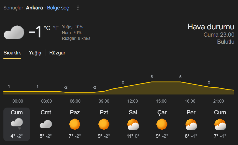The height and width of the screenshot is (145, 238).
Task: Select the last Cum forecast day
Action: coord(220,124)
